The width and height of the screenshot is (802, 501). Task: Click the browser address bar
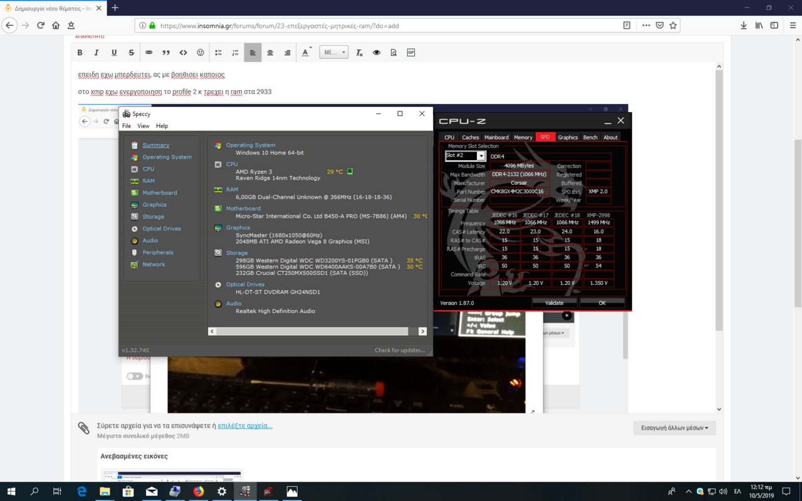(388, 26)
